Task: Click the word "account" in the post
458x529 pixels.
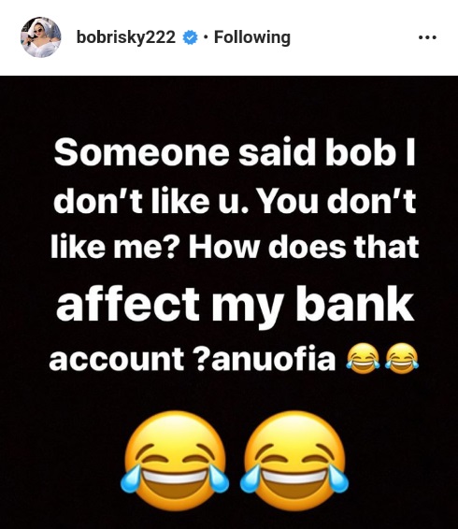Action: 117,358
